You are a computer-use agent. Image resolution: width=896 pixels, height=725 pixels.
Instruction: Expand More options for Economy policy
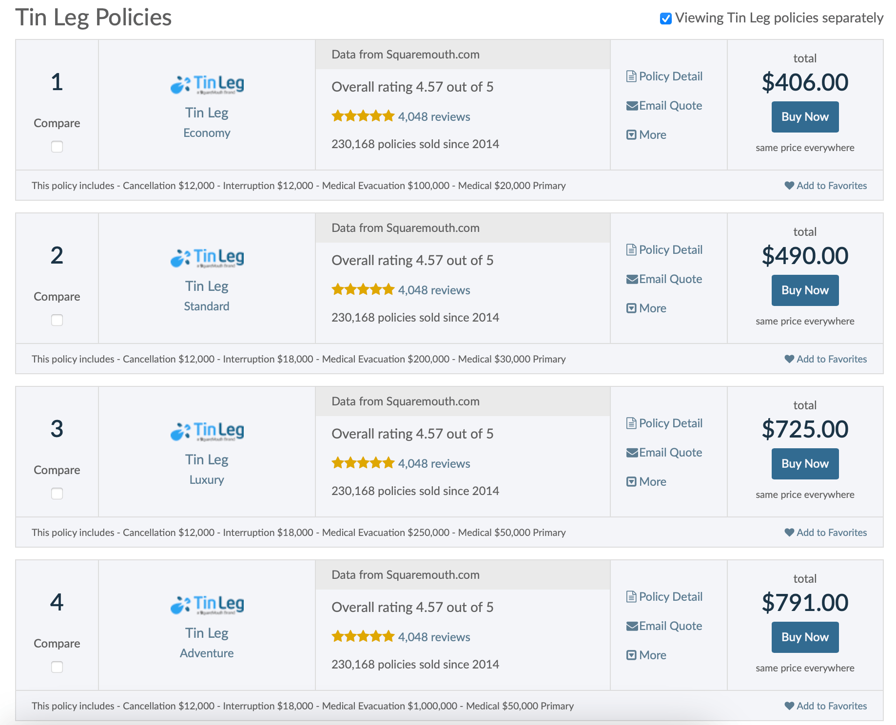tap(646, 135)
